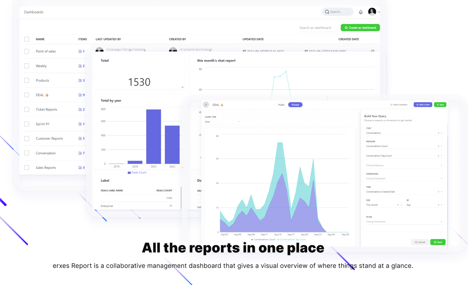This screenshot has width=468, height=285.
Task: Check the Conversation row checkbox
Action: pos(27,153)
